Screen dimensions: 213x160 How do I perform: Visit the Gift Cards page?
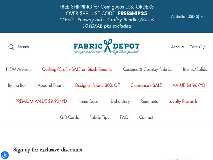[69, 117]
